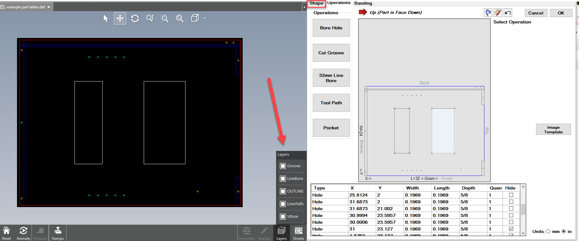Click the Type column header

click(330, 188)
